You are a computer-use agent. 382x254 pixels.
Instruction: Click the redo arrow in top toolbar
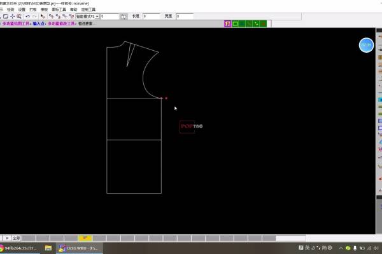[x=34, y=17]
